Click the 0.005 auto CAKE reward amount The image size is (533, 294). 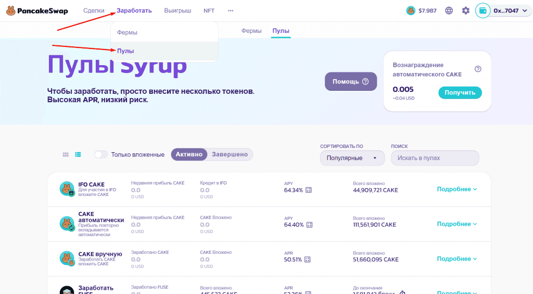click(403, 90)
